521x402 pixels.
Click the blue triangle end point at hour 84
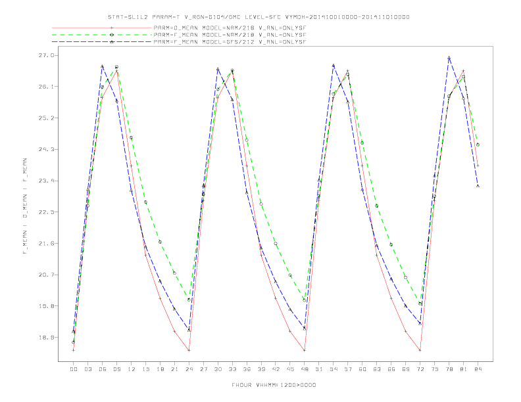pos(478,186)
